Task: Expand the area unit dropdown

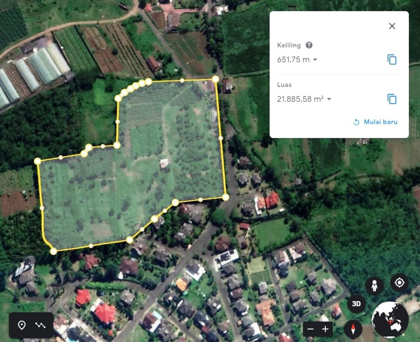Action: 329,99
